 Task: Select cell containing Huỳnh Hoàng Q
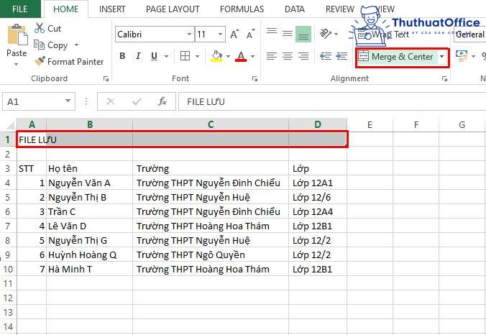tap(89, 254)
